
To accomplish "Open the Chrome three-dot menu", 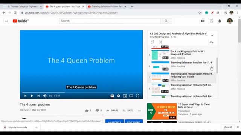I will 237,13.
